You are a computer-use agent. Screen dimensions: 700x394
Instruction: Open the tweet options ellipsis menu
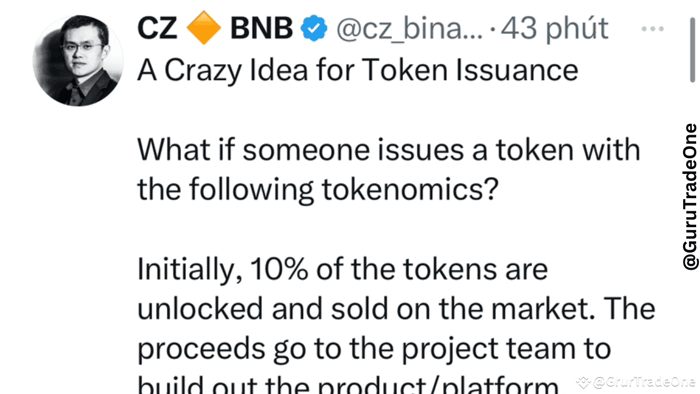coord(652,28)
